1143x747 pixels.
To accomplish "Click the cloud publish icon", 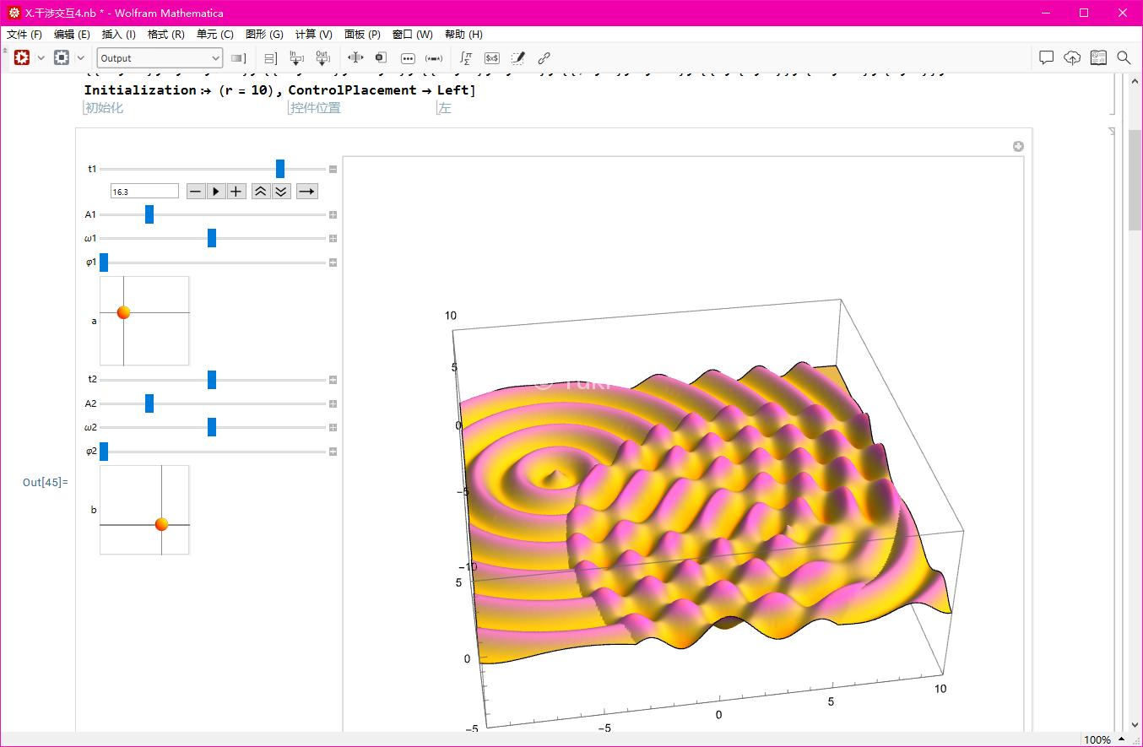I will pos(1072,57).
